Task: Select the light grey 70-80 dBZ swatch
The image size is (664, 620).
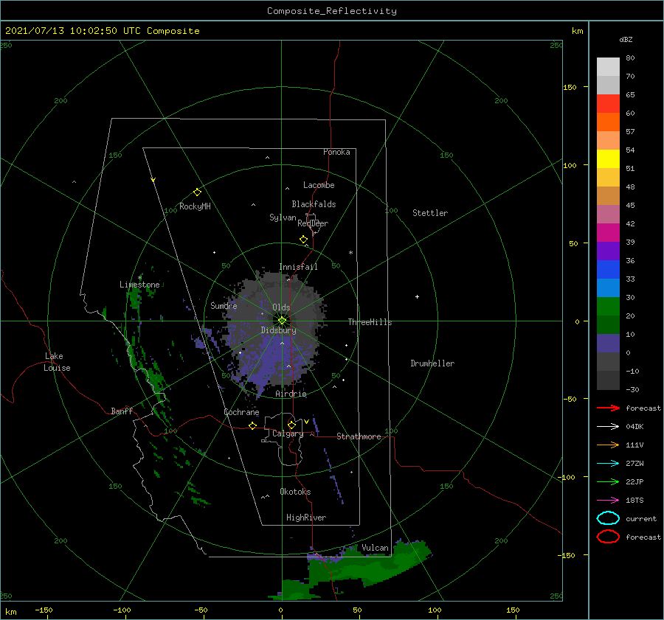Action: click(x=608, y=66)
